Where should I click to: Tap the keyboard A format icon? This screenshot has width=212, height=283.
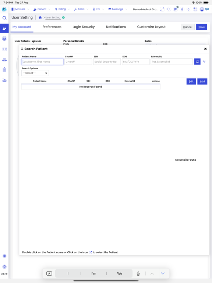(x=49, y=273)
